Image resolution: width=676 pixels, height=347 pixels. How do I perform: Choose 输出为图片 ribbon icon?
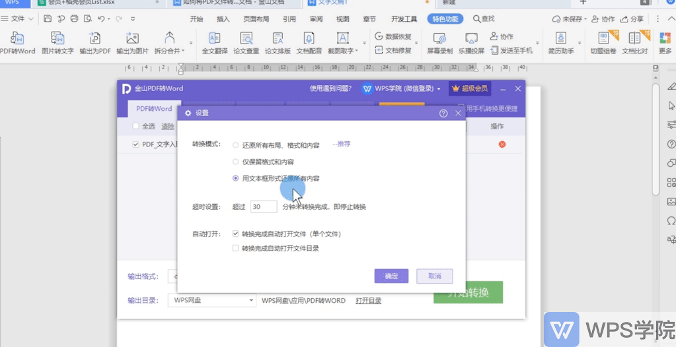132,43
